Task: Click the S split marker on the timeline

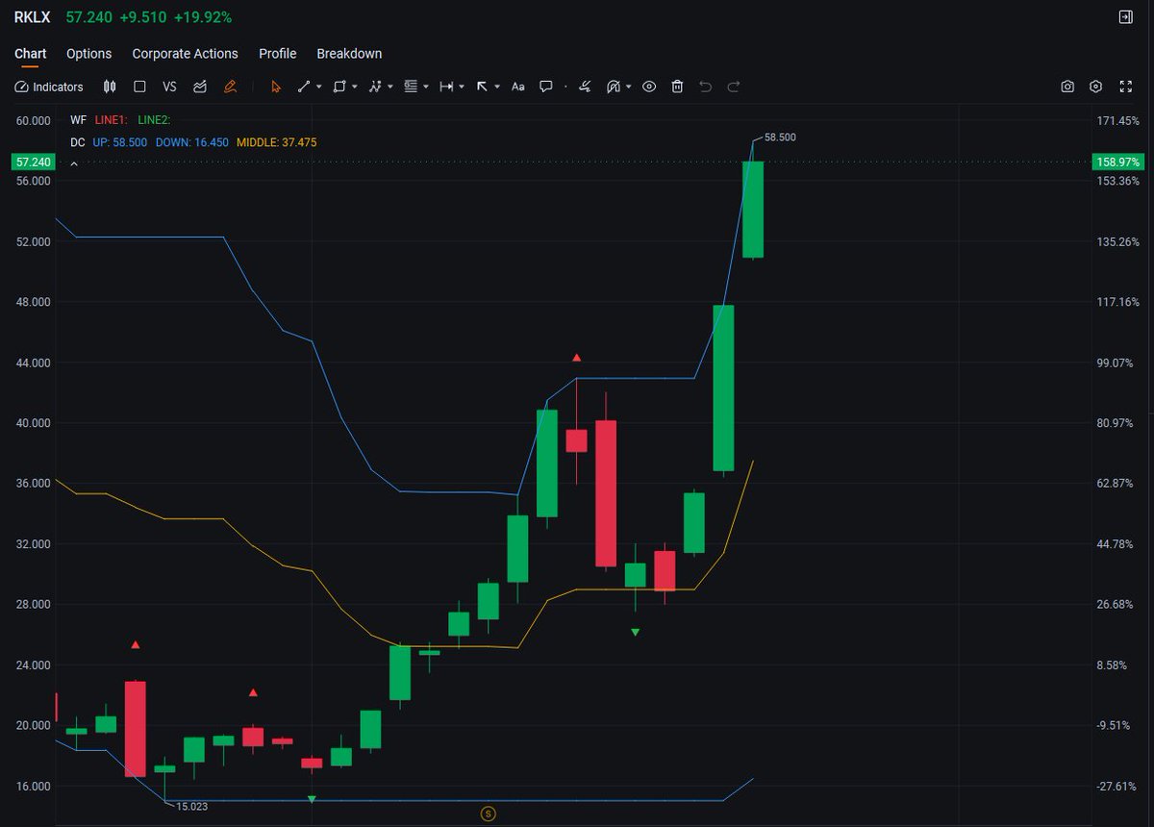Action: tap(489, 813)
